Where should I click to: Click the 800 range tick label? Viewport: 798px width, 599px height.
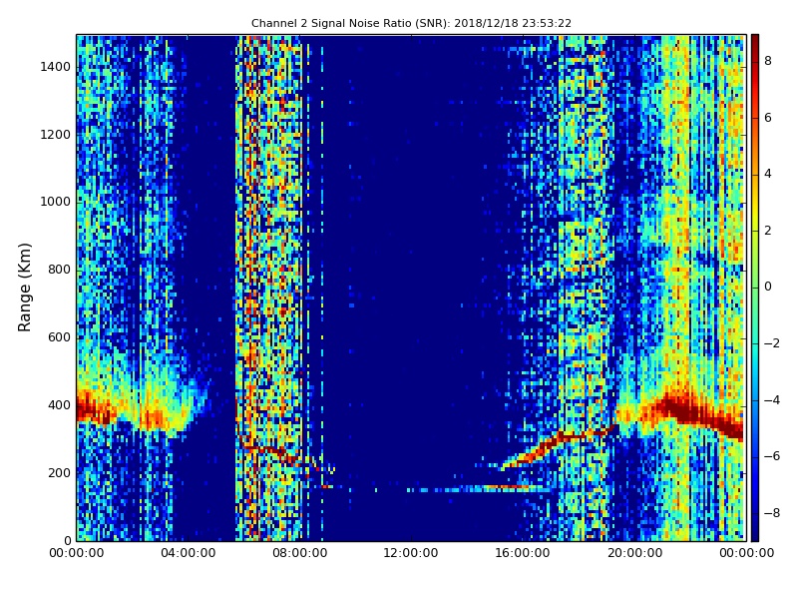pyautogui.click(x=59, y=270)
